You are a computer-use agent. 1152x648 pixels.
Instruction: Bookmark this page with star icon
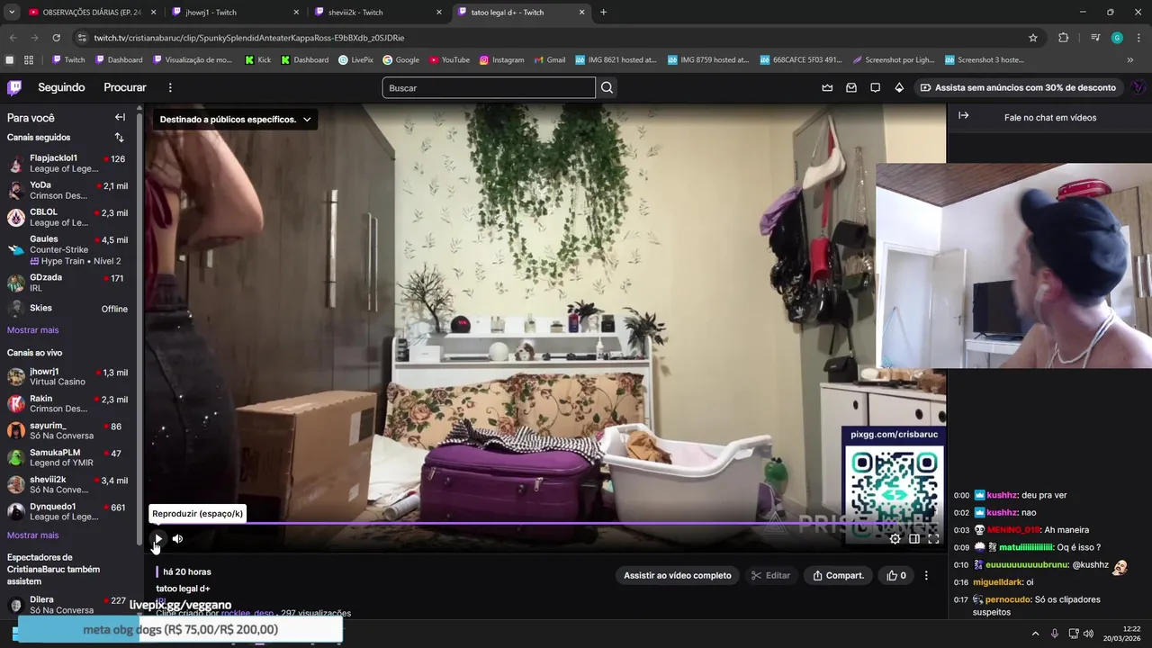[1033, 38]
